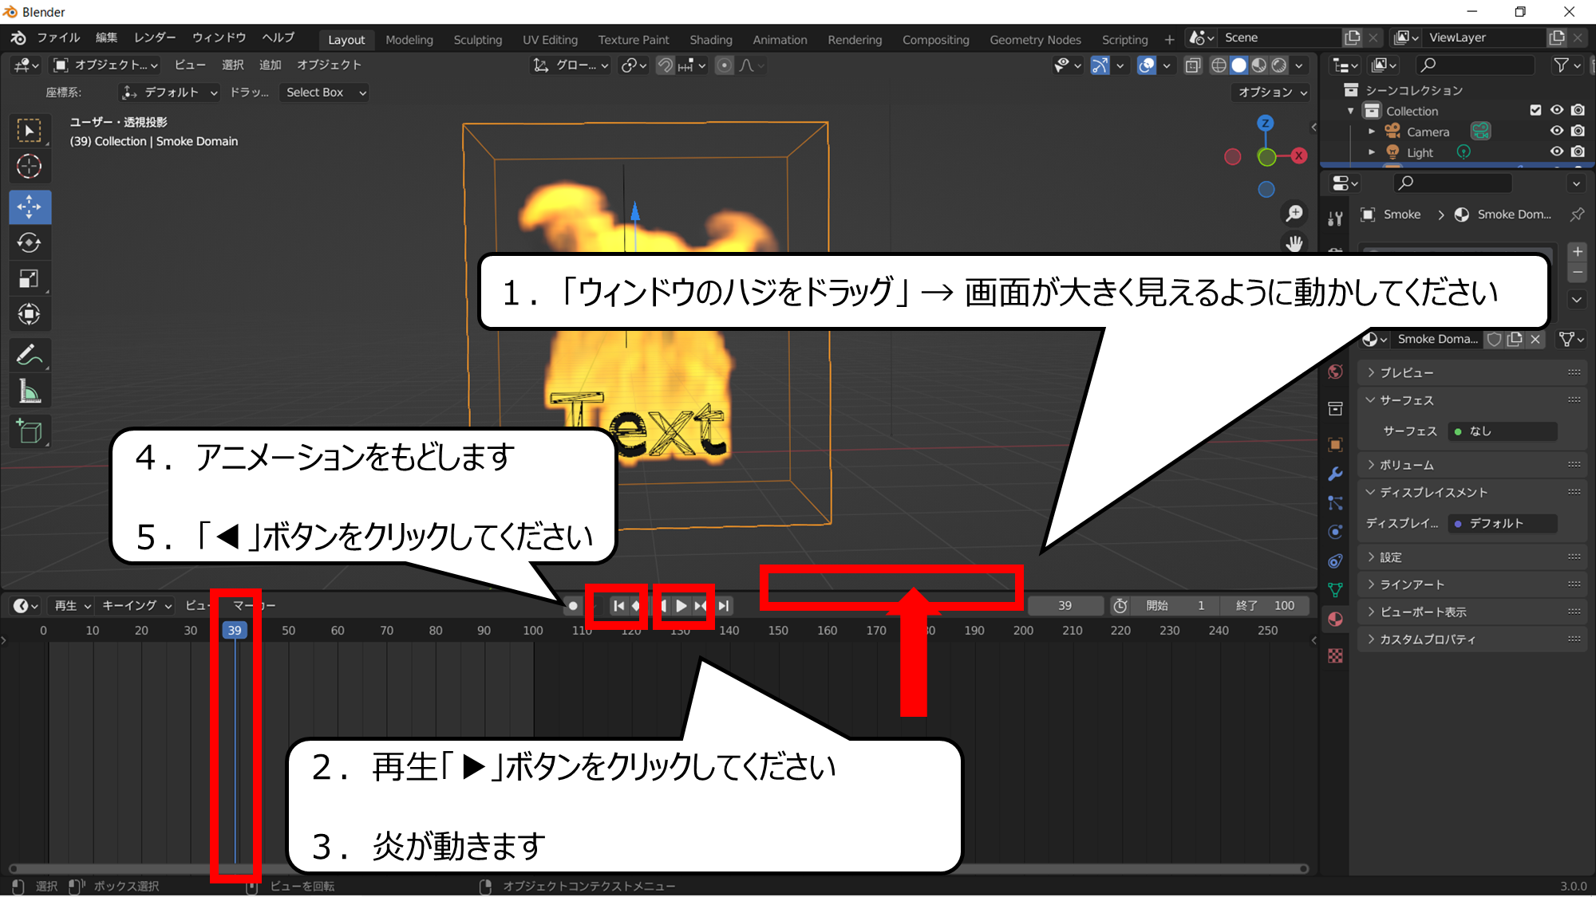Open the Object properties tab
This screenshot has height=897, width=1596.
[x=1335, y=445]
